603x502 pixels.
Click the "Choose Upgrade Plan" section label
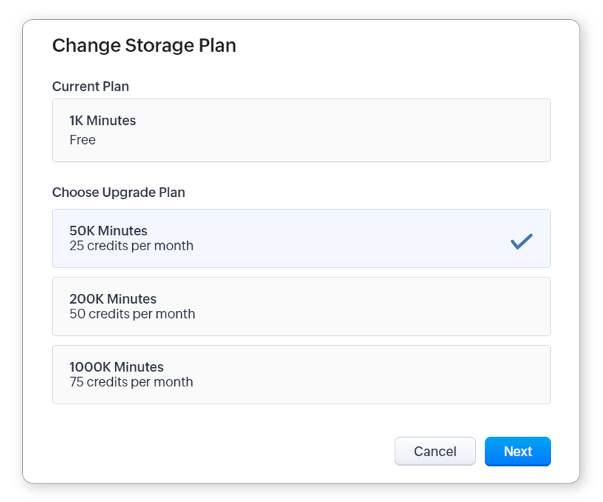pyautogui.click(x=118, y=193)
